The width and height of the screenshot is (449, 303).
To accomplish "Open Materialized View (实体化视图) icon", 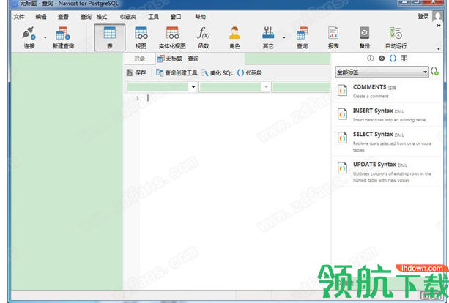I will click(x=172, y=33).
